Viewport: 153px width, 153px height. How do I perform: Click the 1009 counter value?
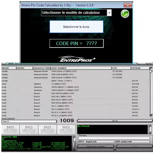click(x=67, y=120)
